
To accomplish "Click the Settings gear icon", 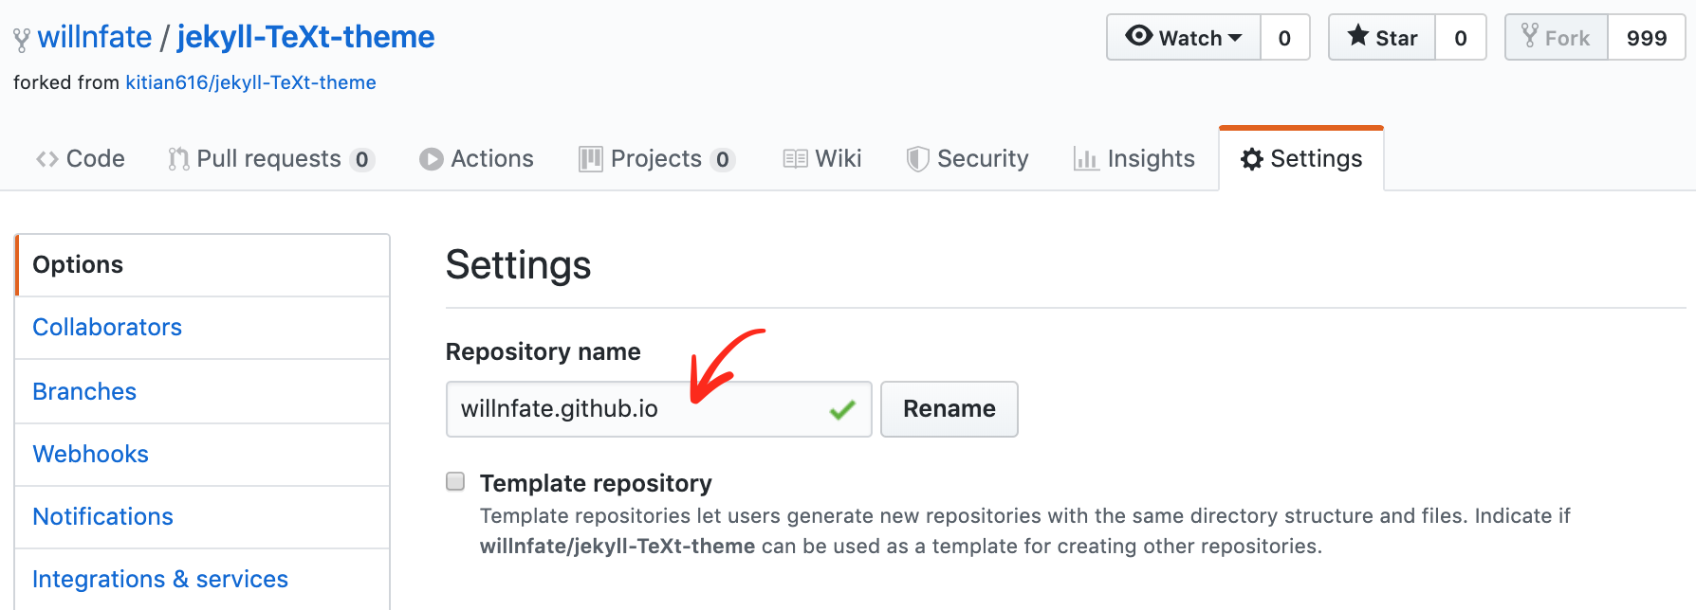I will point(1252,159).
